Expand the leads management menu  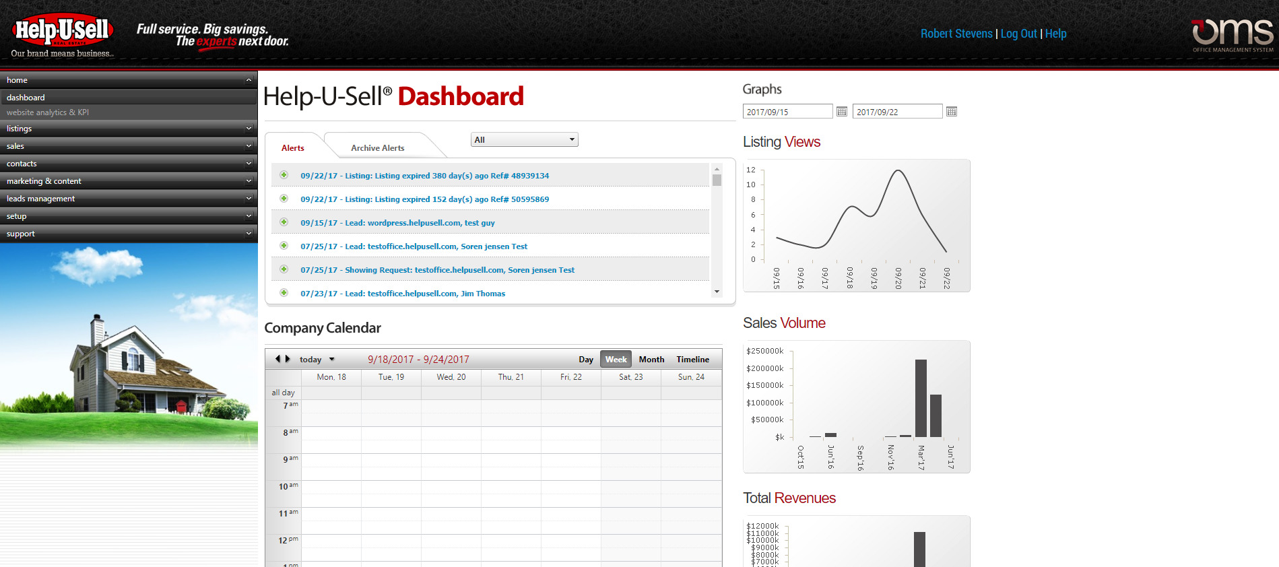[249, 199]
